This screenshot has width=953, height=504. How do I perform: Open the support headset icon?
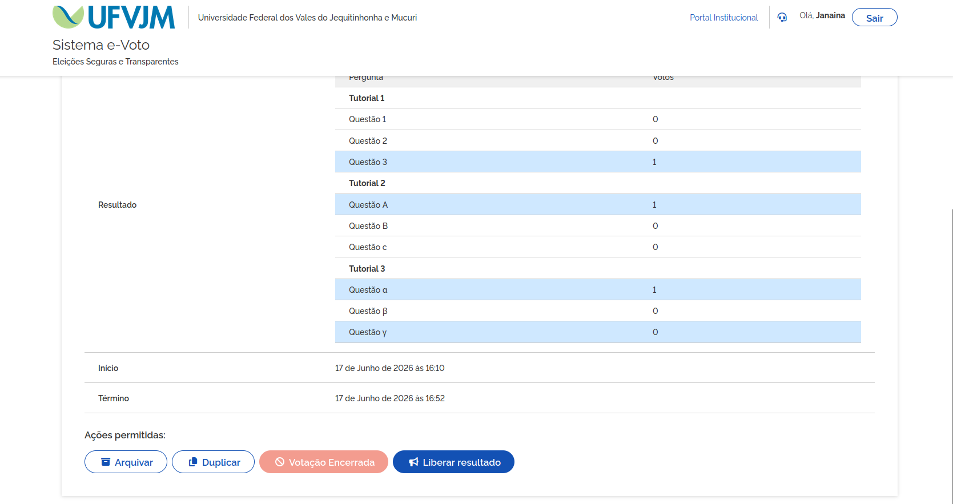(782, 17)
